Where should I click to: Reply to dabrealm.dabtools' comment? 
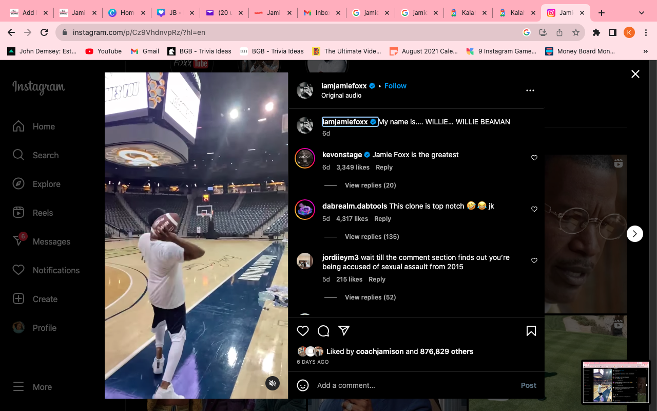pos(382,218)
